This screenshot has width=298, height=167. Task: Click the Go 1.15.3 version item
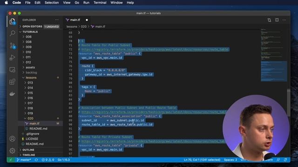[64, 160]
